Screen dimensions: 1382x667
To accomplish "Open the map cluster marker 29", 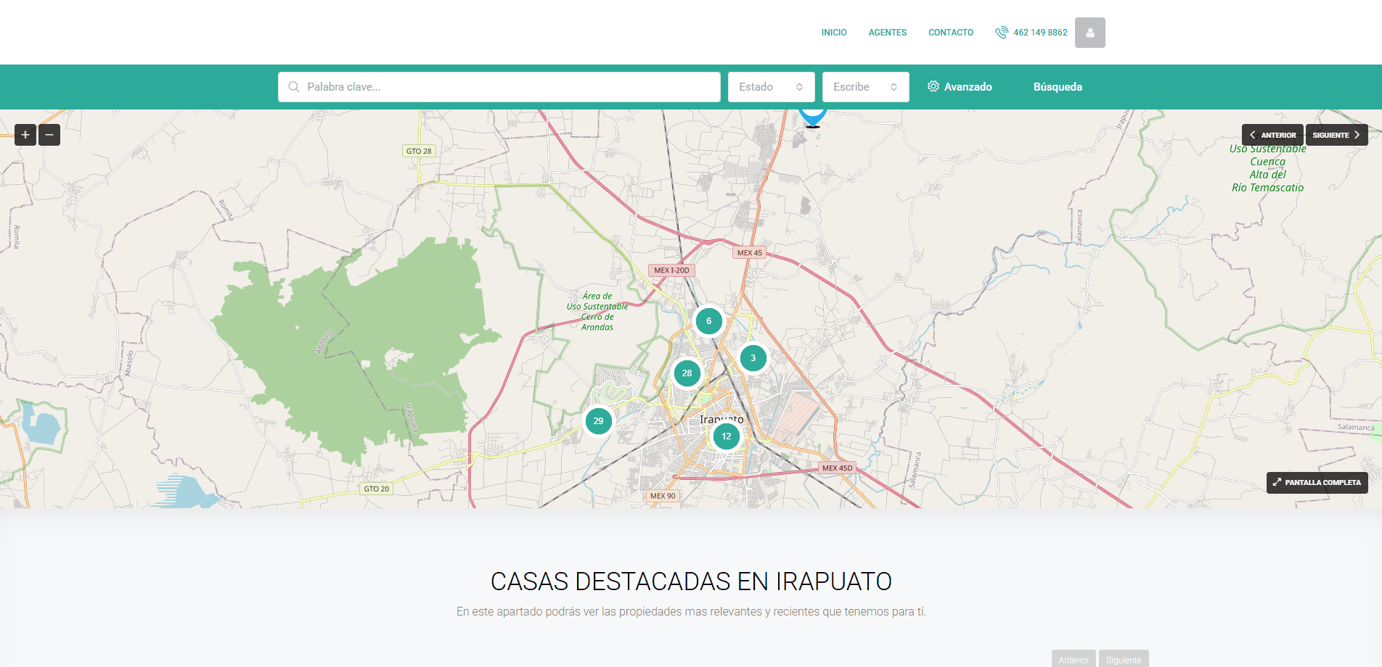I will [598, 421].
